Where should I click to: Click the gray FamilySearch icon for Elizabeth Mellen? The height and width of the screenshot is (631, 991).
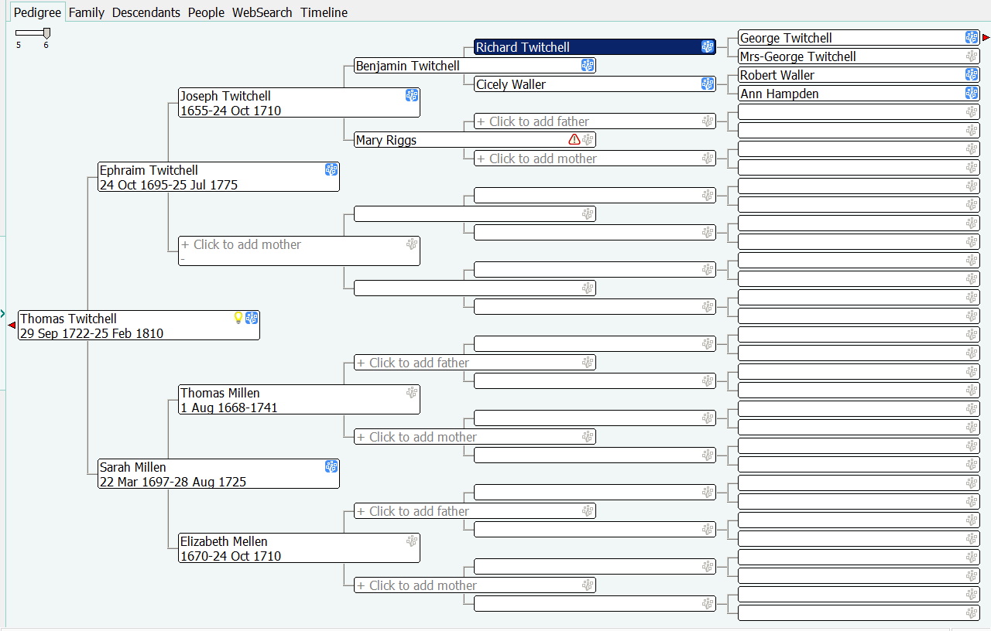click(412, 541)
